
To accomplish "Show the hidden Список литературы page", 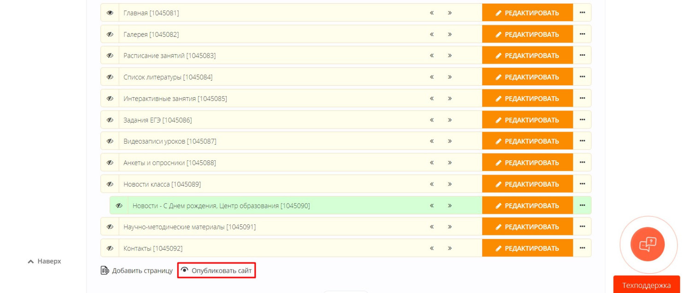I will click(110, 77).
